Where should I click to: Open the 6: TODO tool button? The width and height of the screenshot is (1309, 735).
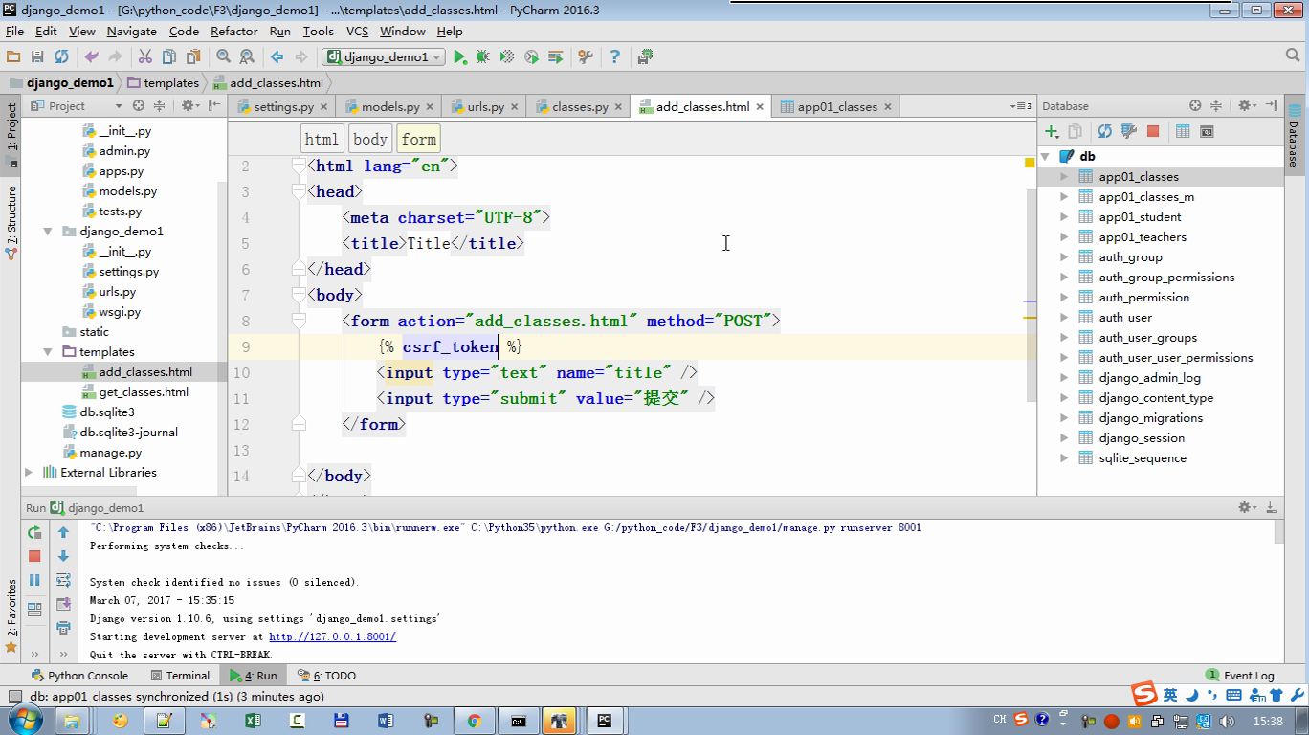pyautogui.click(x=326, y=676)
